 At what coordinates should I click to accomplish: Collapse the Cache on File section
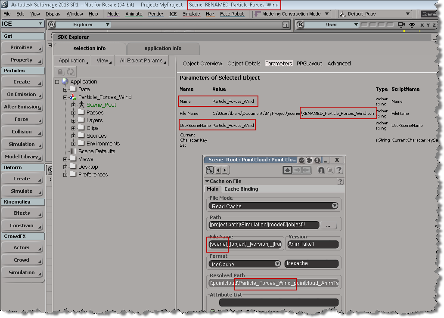207,181
